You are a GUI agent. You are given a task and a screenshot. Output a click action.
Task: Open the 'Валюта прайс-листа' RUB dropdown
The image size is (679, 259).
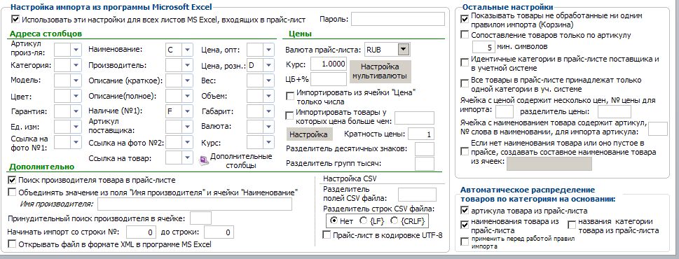pos(403,50)
